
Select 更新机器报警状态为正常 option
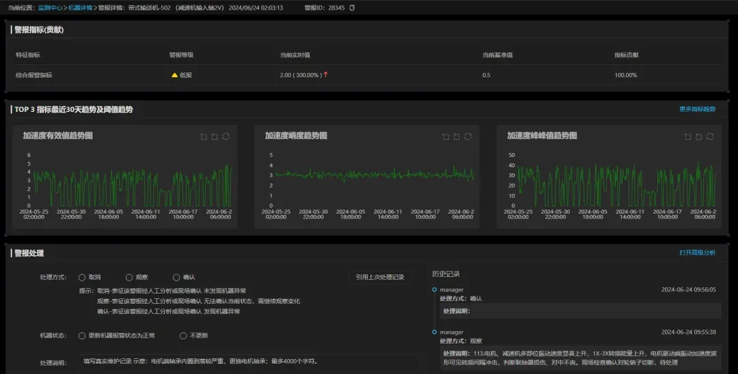(x=82, y=336)
